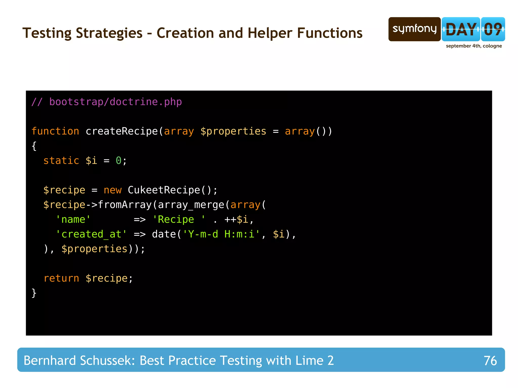Click the closing curly brace

[x=34, y=293]
